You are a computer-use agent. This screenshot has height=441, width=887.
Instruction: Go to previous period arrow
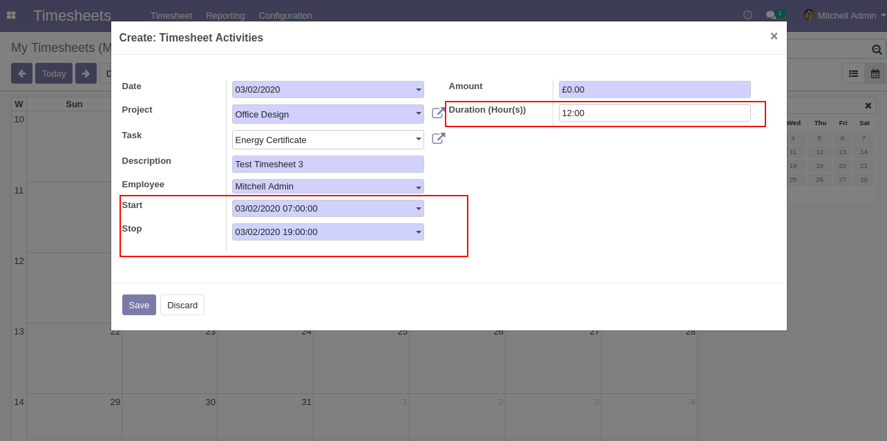pyautogui.click(x=21, y=73)
